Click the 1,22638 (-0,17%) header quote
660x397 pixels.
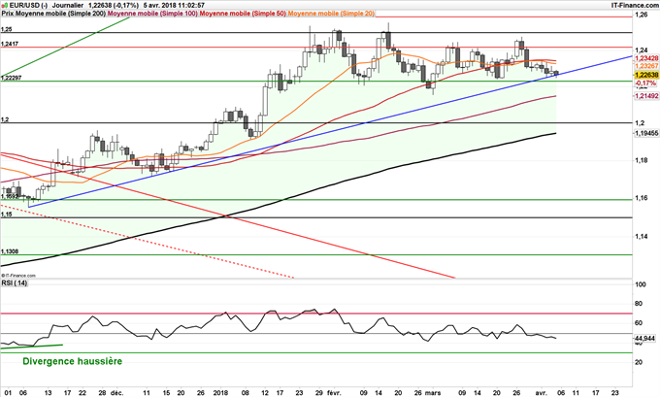[114, 6]
